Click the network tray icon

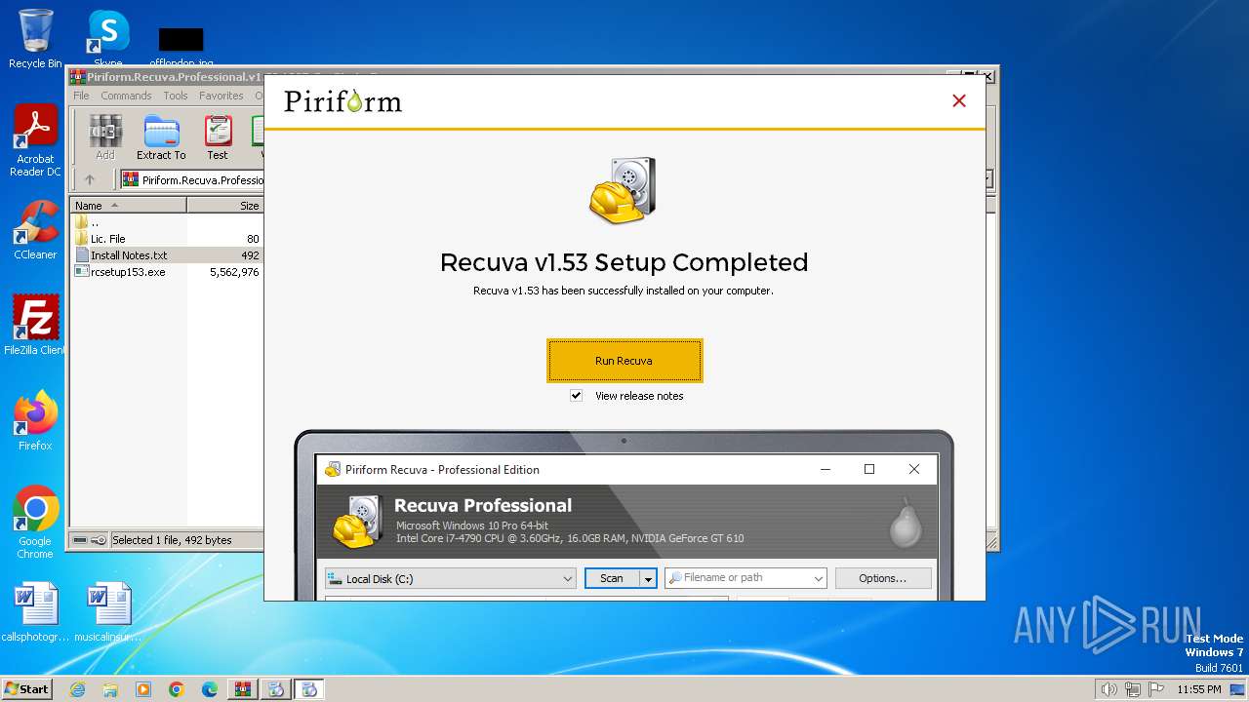coord(1133,689)
